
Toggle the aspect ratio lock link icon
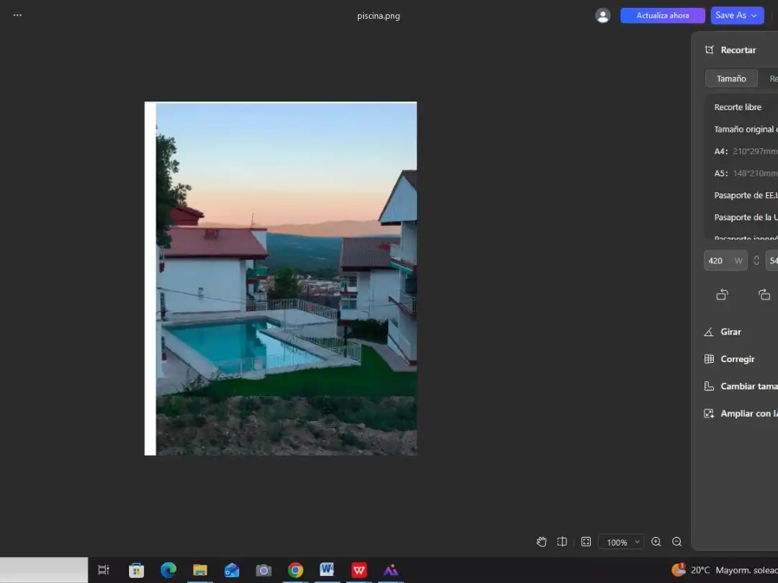(756, 261)
